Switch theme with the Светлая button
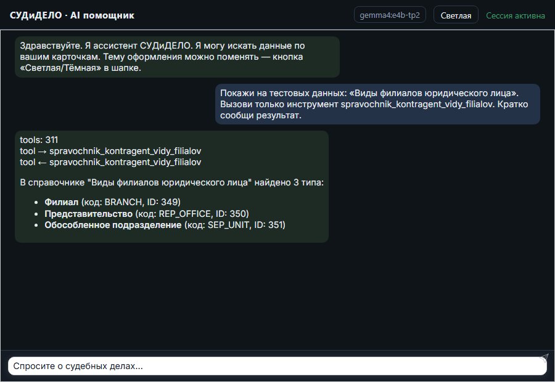 pos(456,15)
